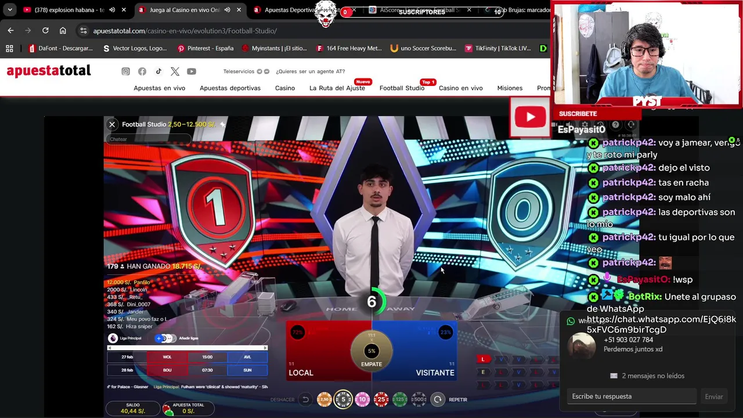
Task: Close the Football Studio game window
Action: coord(112,124)
